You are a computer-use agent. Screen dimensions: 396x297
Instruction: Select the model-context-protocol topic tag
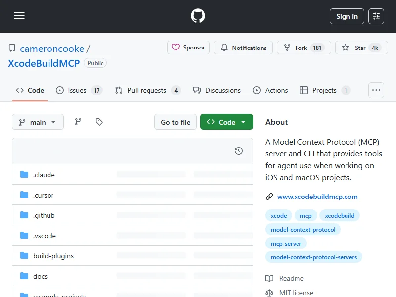303,229
